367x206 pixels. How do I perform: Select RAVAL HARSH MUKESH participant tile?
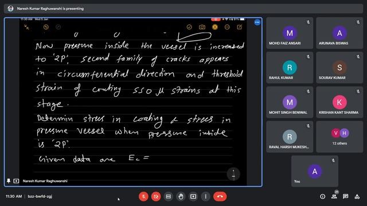pos(290,137)
